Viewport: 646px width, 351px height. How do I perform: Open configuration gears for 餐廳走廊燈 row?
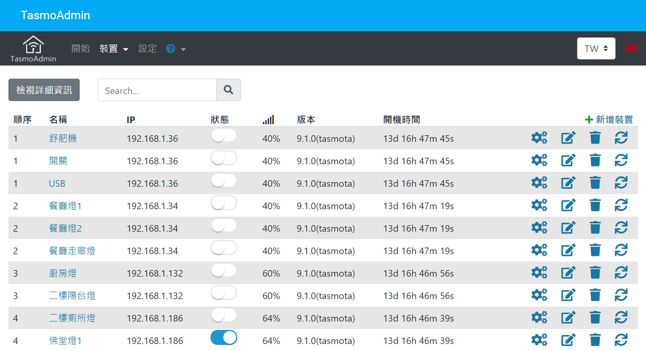(539, 250)
